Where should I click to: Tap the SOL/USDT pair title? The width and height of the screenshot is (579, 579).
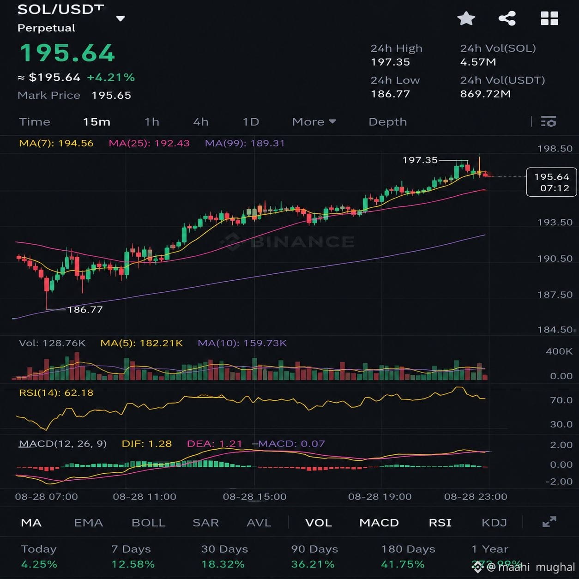60,10
